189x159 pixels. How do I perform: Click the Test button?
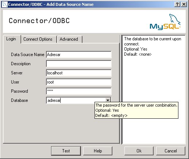(66, 151)
